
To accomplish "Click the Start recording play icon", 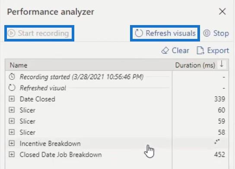I will [11, 33].
